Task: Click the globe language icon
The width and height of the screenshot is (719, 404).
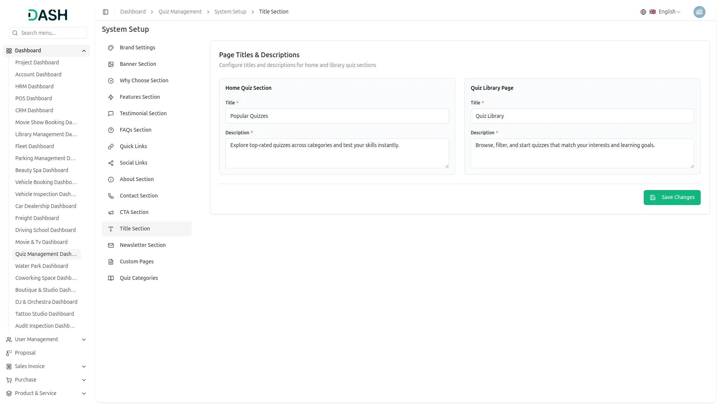Action: point(643,12)
